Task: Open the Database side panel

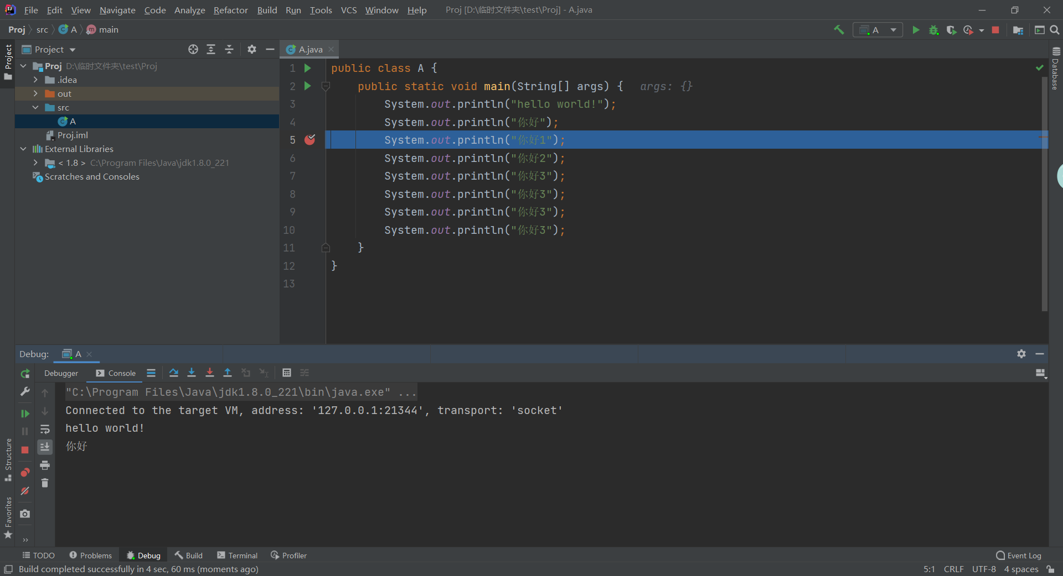Action: [1055, 69]
